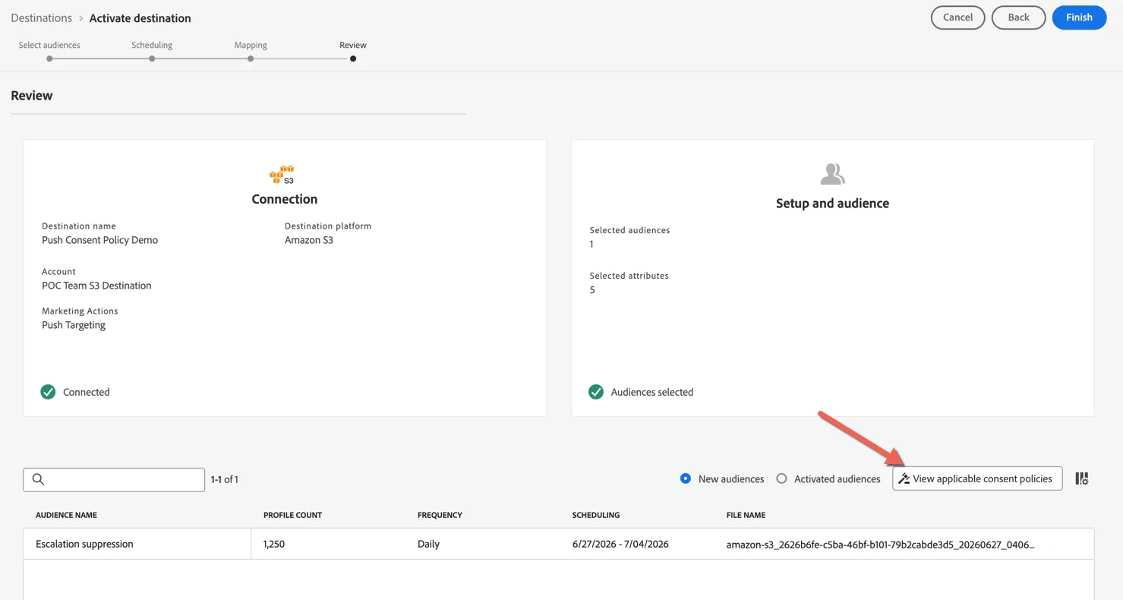
Task: Go to the Scheduling step
Action: click(x=152, y=50)
